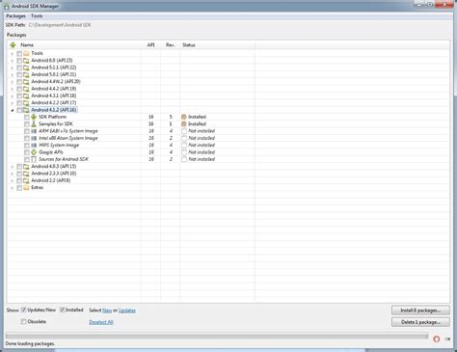457x352 pixels.
Task: Click the Deselect All link
Action: pyautogui.click(x=101, y=322)
